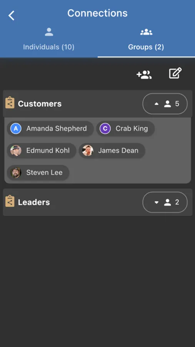Tap the Individuals person icon
The image size is (195, 347).
(49, 32)
